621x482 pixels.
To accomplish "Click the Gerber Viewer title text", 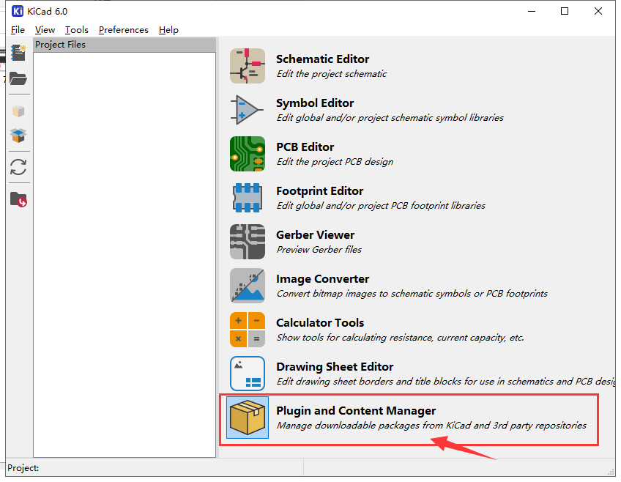I will pyautogui.click(x=315, y=235).
